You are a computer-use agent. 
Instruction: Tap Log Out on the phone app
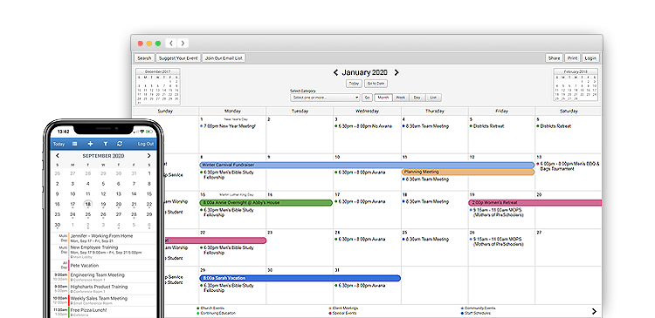coord(146,144)
